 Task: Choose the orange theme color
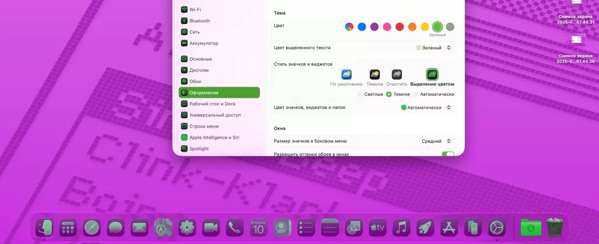point(412,27)
